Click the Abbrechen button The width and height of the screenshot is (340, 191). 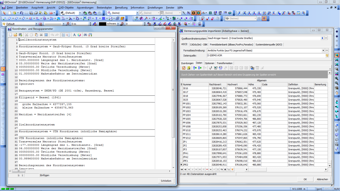322,179
